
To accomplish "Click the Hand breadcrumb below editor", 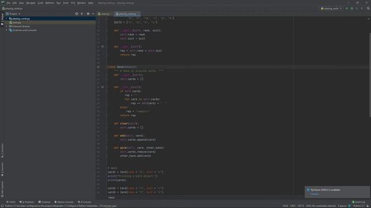I will click(111, 198).
